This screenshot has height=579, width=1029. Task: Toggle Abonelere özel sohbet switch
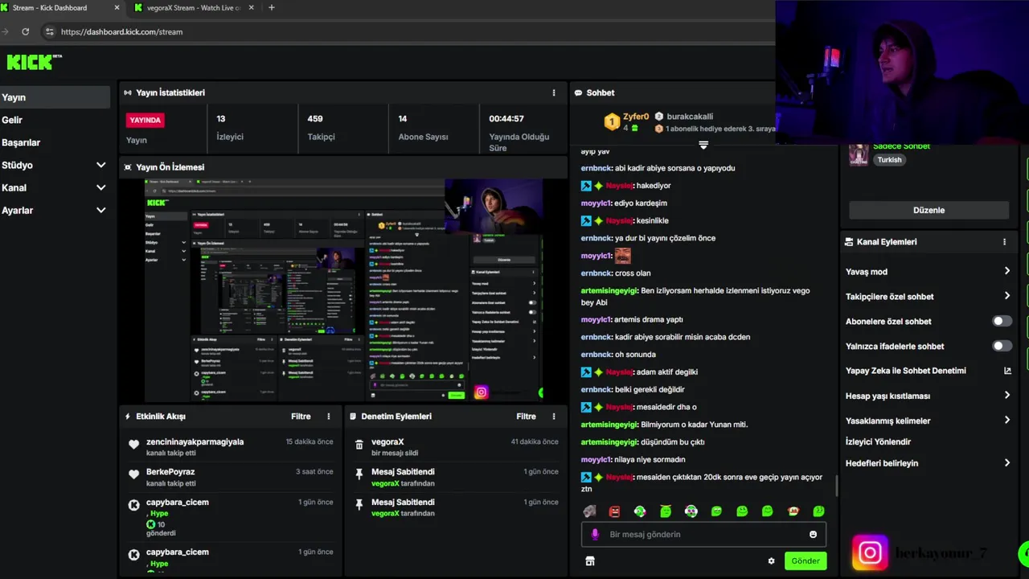coord(1002,321)
